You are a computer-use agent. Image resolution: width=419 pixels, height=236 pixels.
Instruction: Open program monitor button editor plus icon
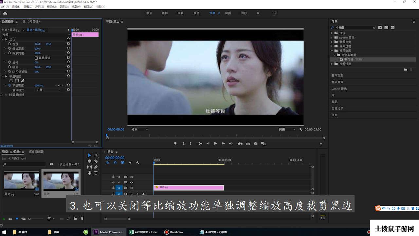[321, 144]
